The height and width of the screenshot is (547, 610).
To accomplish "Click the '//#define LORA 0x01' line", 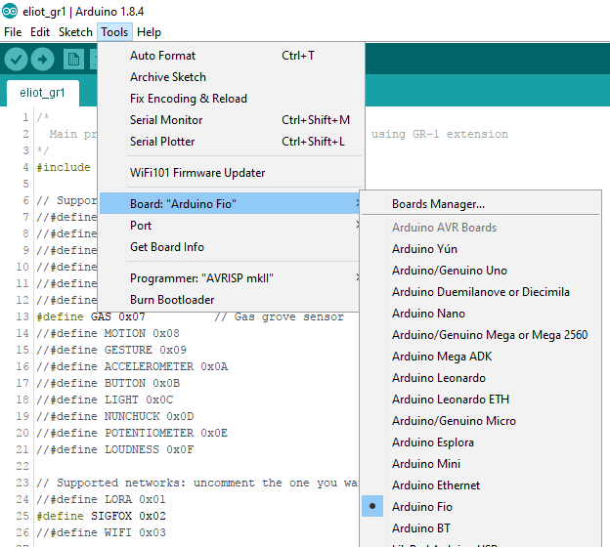I will [x=101, y=499].
